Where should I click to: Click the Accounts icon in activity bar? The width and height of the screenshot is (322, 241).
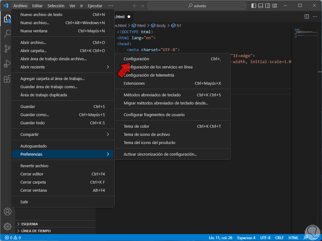(7, 212)
